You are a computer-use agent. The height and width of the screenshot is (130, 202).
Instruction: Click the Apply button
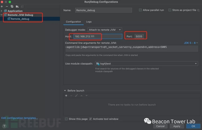[177, 126]
